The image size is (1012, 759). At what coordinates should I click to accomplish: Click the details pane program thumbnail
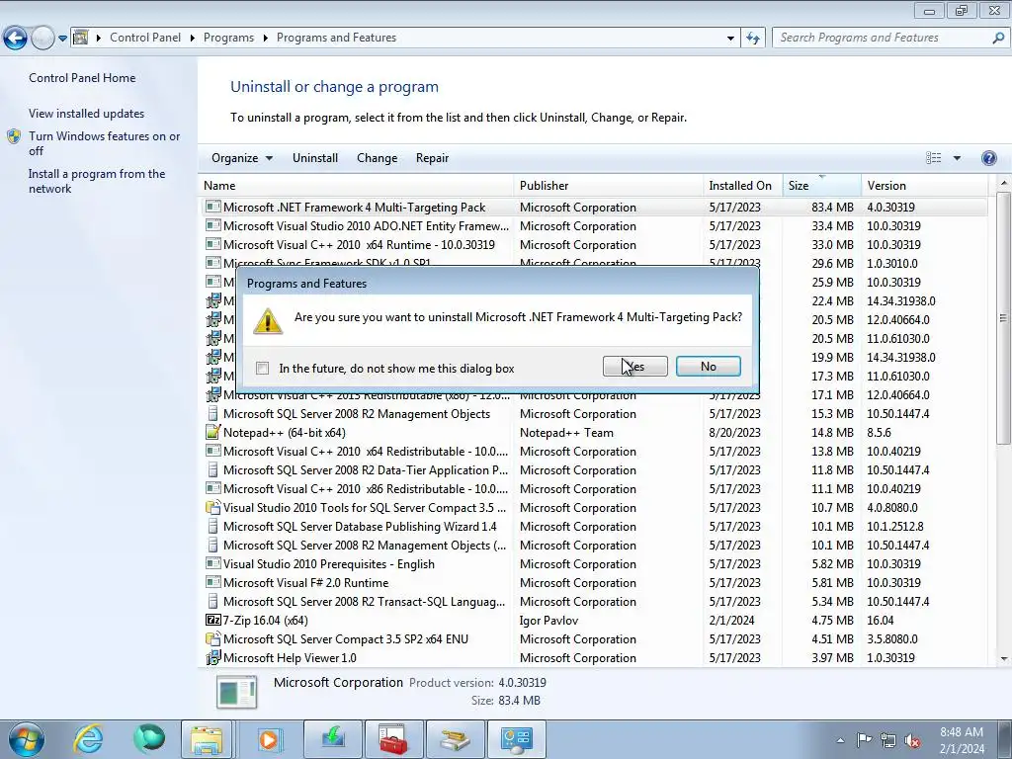coord(237,691)
